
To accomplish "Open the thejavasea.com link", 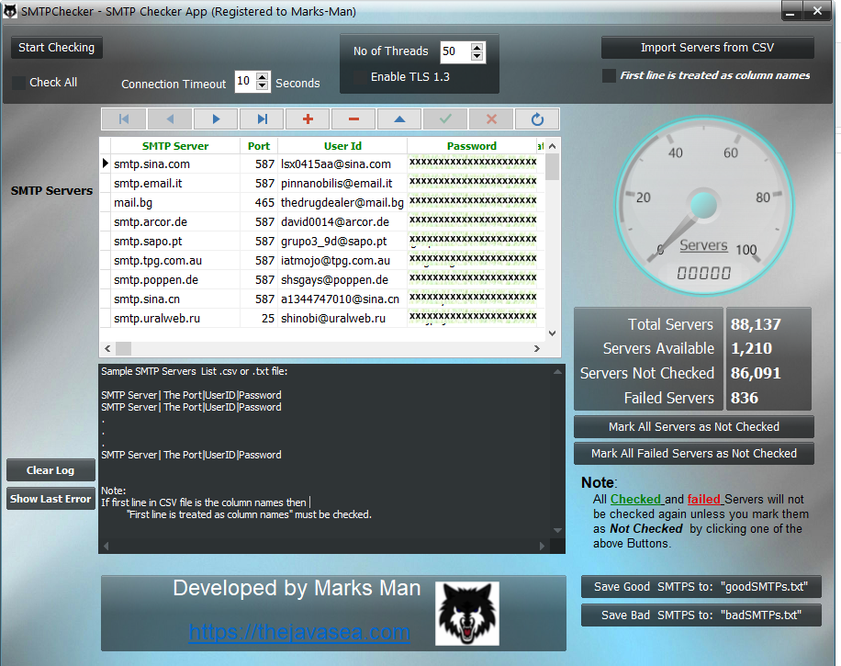I will [x=299, y=632].
